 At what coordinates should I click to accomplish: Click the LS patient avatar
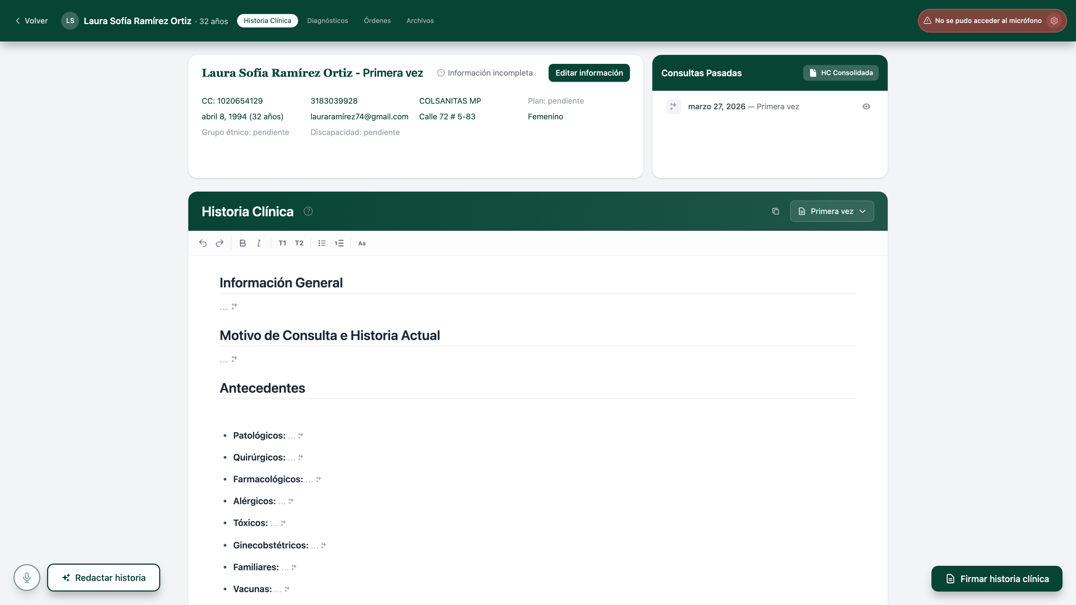point(70,20)
